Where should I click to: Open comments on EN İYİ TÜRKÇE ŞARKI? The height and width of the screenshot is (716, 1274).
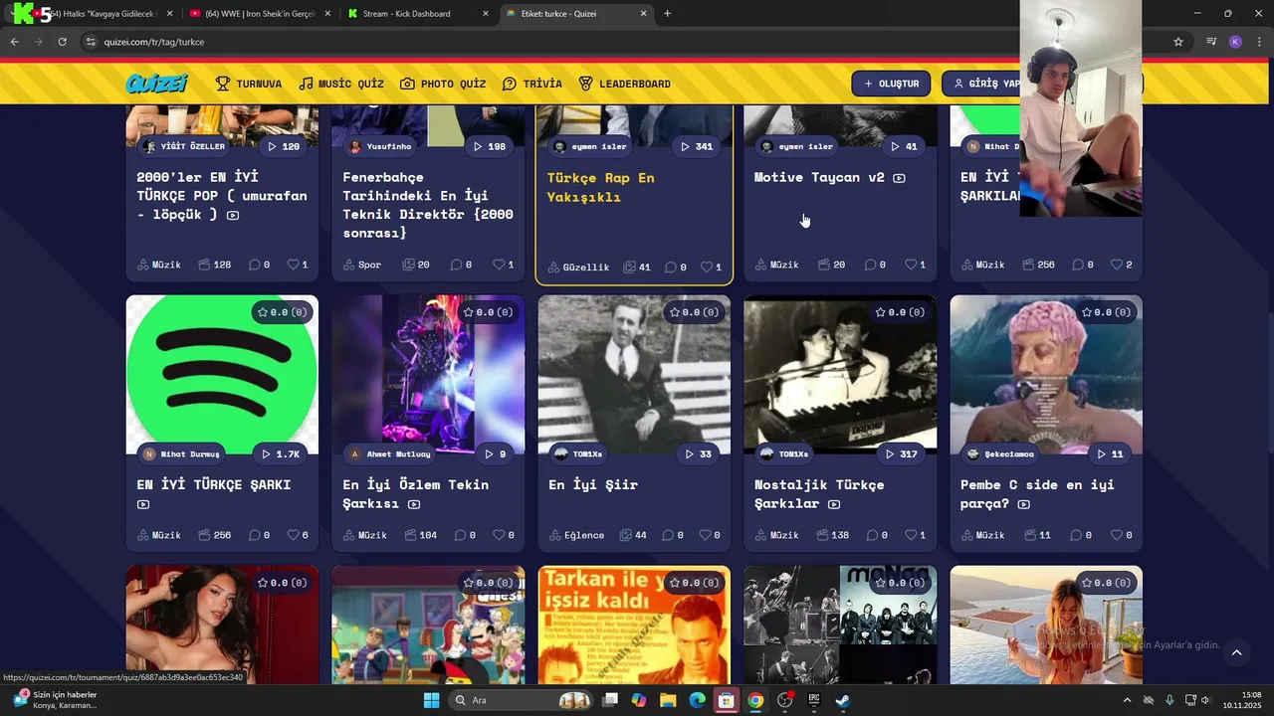coord(259,535)
